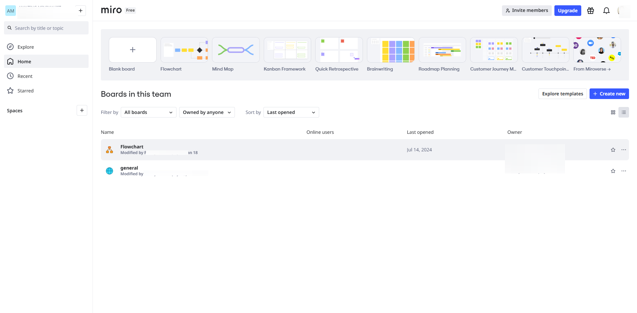The image size is (637, 313).
Task: Click the Online users column header
Action: (x=320, y=132)
